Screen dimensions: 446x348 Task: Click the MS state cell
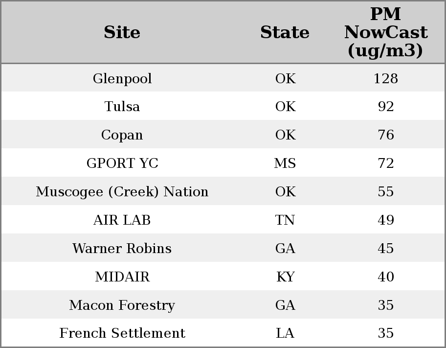[285, 163]
